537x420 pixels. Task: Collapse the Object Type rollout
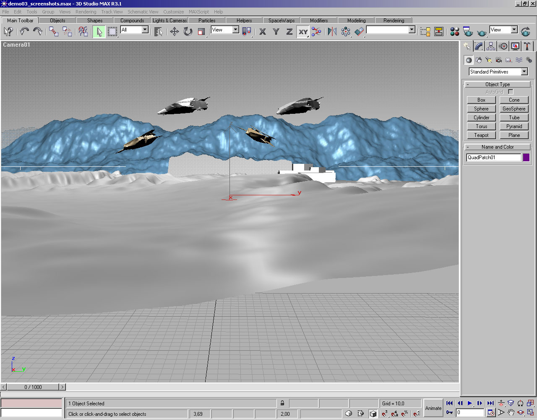(498, 84)
